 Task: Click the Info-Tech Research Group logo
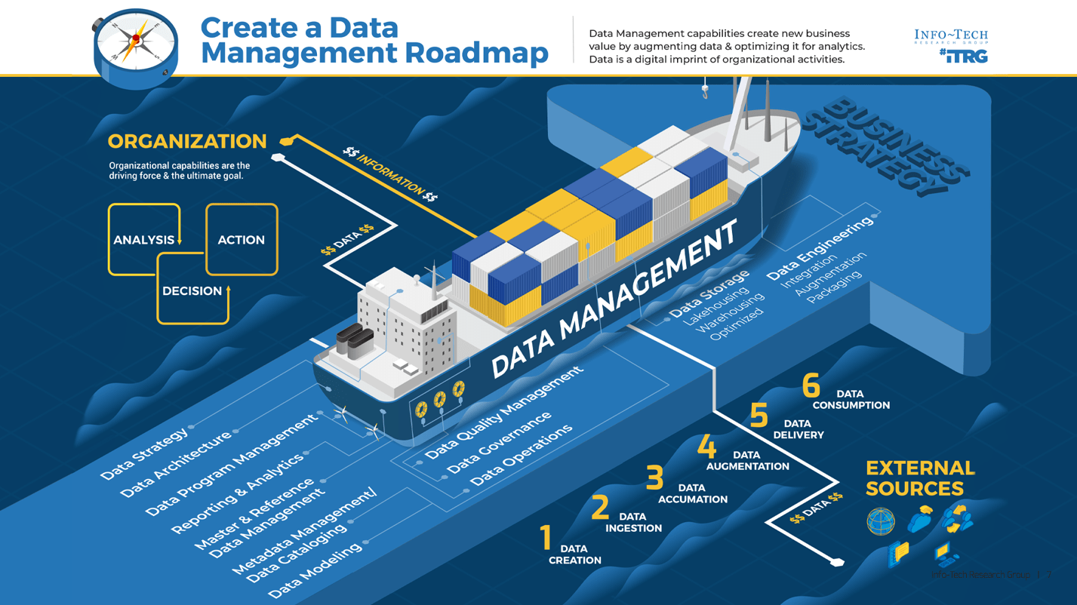coord(950,37)
